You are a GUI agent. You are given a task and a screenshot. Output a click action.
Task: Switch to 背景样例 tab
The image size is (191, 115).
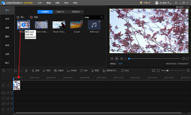point(76,12)
